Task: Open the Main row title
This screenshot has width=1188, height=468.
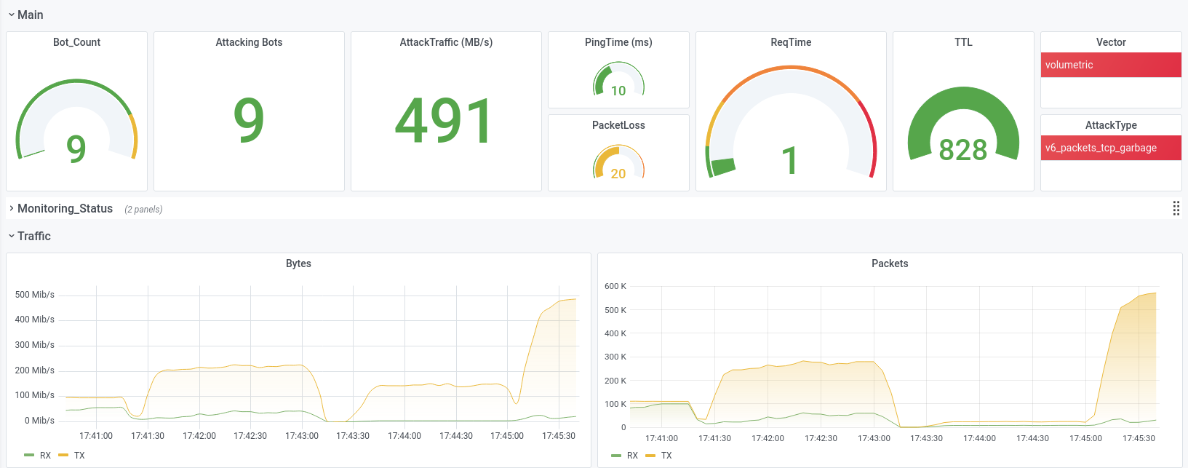Action: (x=31, y=15)
